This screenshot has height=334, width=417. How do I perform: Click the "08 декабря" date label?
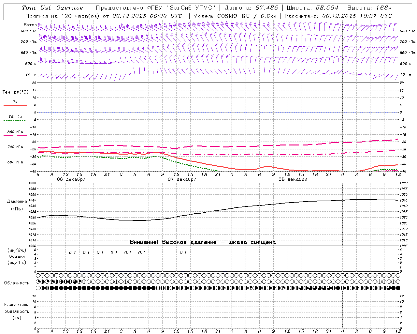(x=293, y=179)
